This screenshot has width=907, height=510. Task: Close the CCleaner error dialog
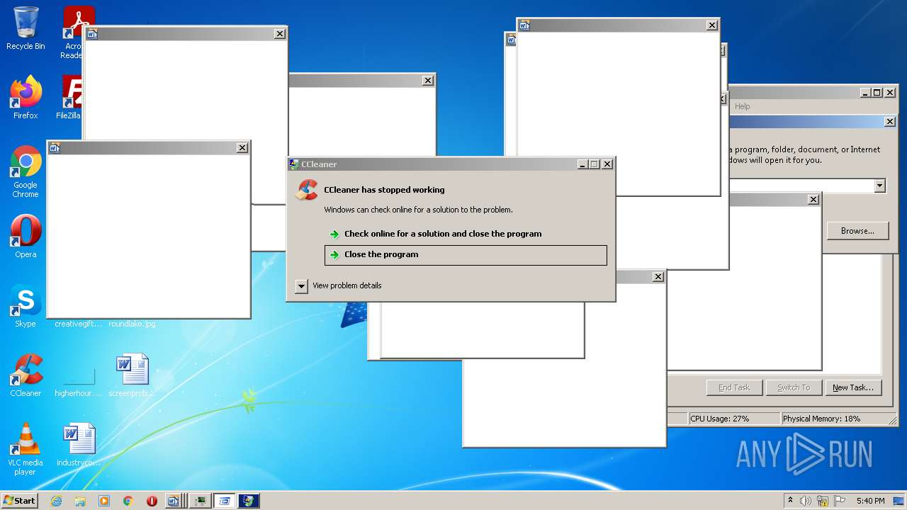607,164
